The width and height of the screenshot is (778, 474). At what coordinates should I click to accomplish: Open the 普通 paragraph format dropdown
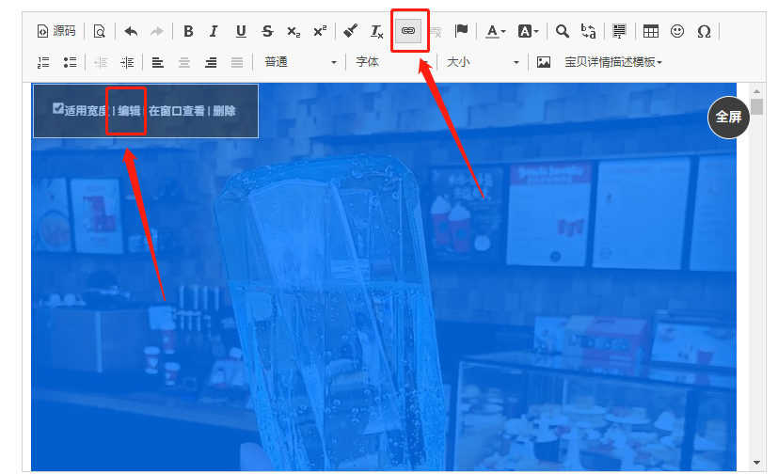point(299,62)
